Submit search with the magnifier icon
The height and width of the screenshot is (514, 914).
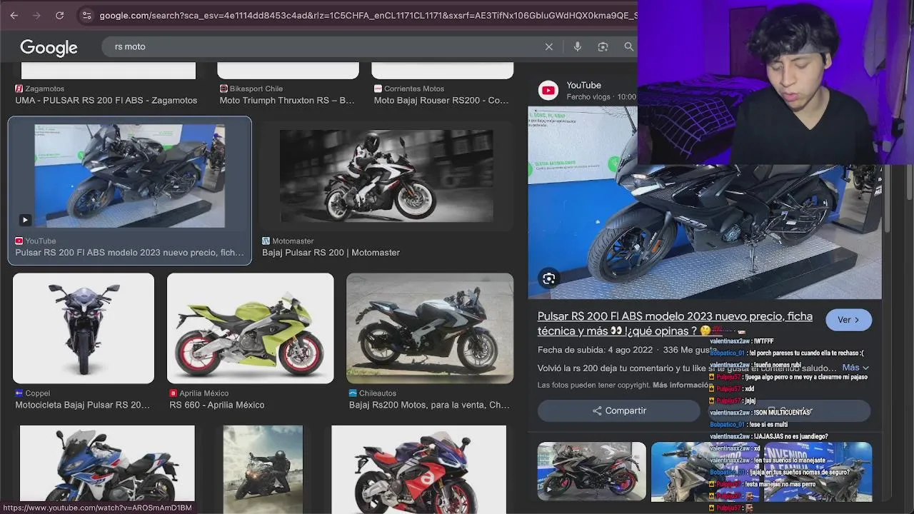[x=629, y=46]
